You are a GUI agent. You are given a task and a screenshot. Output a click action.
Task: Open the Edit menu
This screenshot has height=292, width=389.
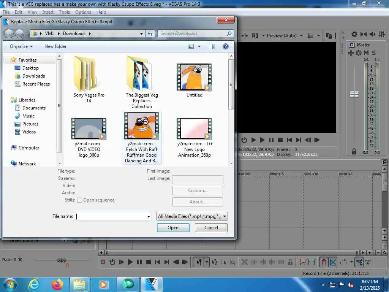[19, 12]
